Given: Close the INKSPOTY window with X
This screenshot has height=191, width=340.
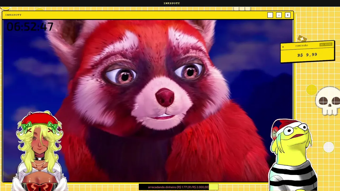Looking at the screenshot, I should tap(287, 15).
